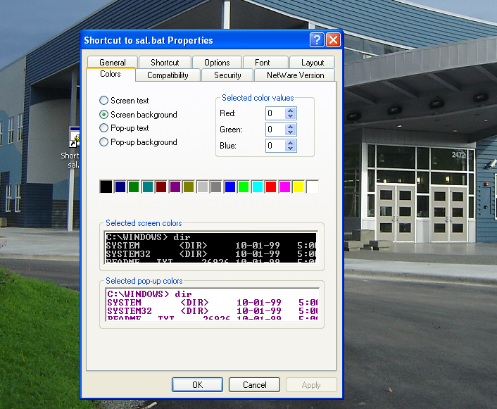Select the bright blue color swatch
This screenshot has height=409, width=497.
pos(229,187)
